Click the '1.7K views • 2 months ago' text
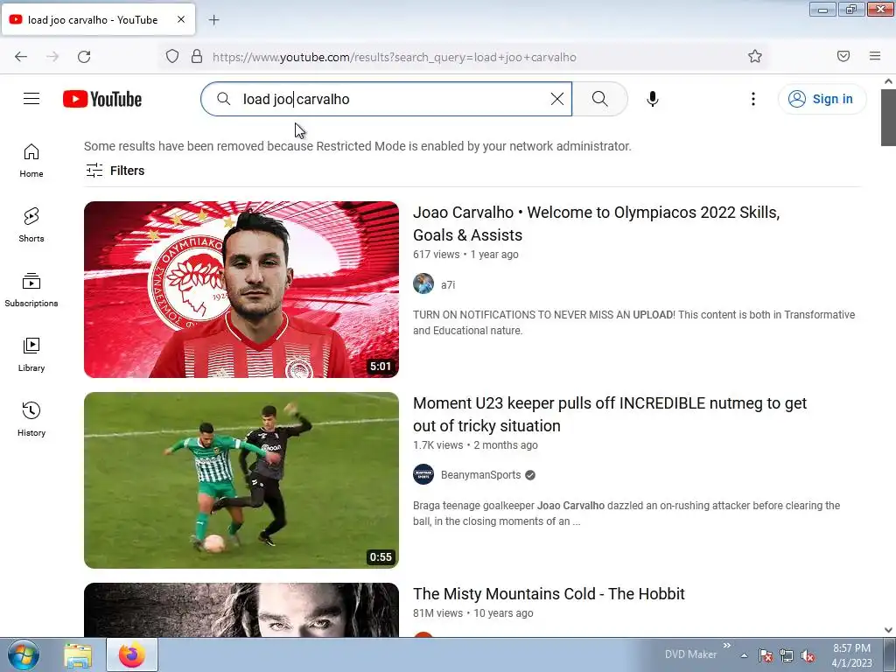The width and height of the screenshot is (896, 672). (x=475, y=445)
